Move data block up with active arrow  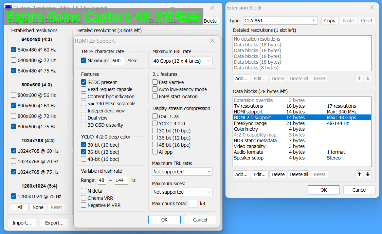[x=359, y=174]
